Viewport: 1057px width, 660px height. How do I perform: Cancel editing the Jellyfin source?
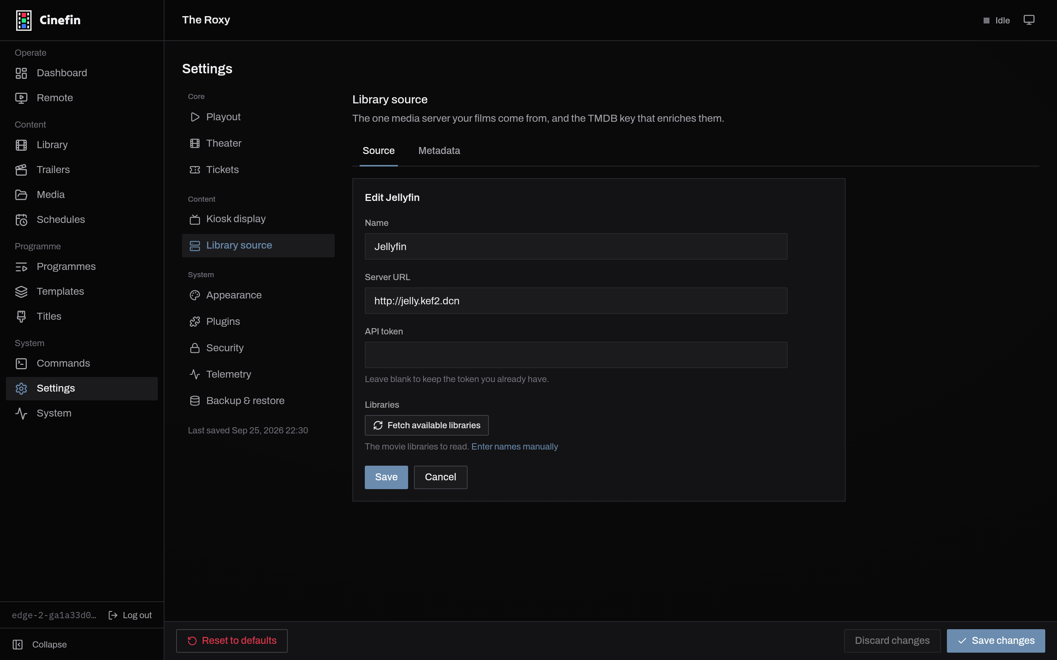(440, 477)
